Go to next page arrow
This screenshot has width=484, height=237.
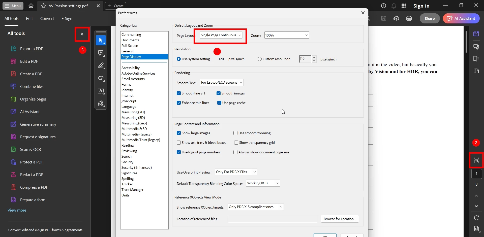pos(476,206)
